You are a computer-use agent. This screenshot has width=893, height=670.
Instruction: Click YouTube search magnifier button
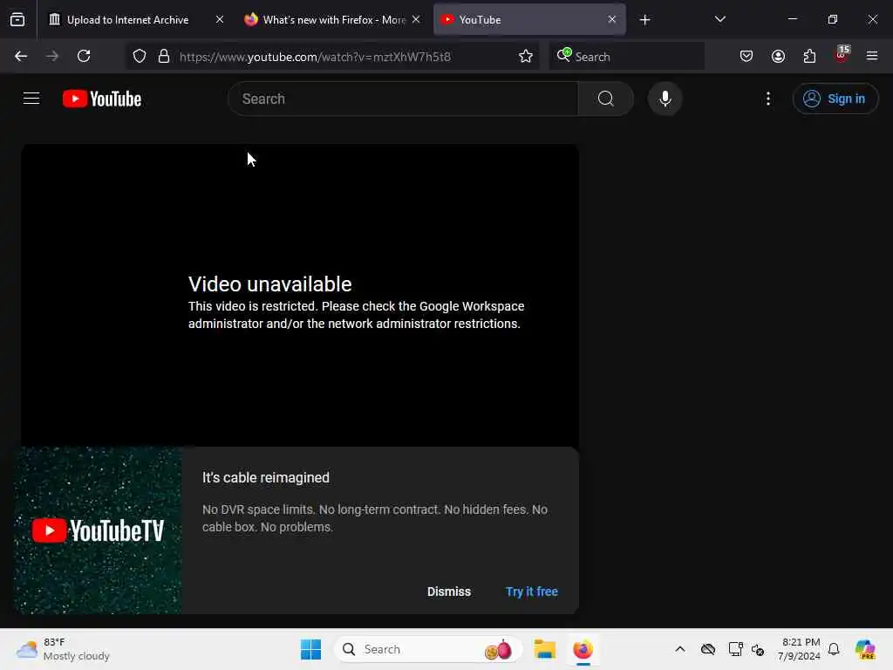coord(606,99)
